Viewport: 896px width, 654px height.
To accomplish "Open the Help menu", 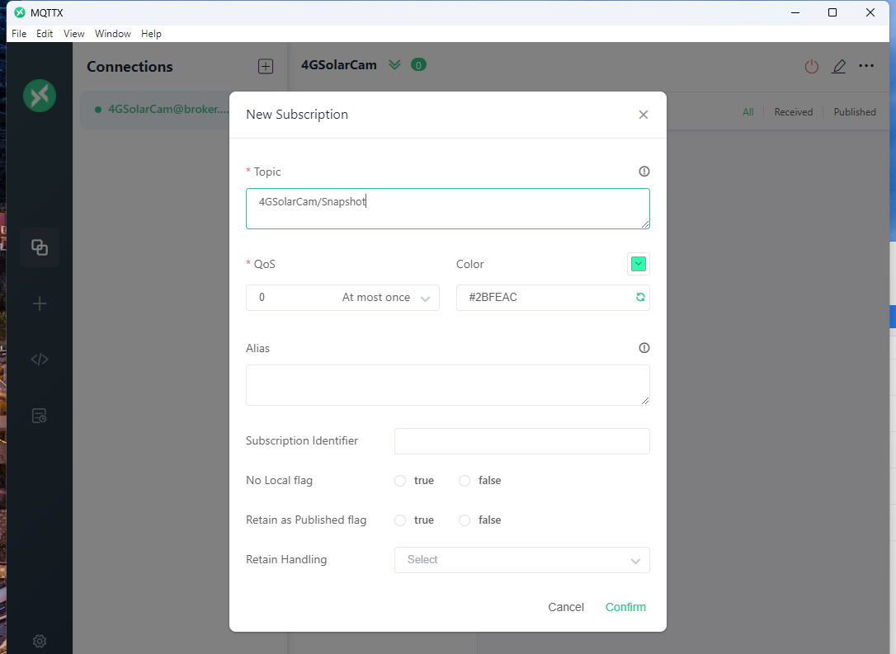I will (152, 34).
